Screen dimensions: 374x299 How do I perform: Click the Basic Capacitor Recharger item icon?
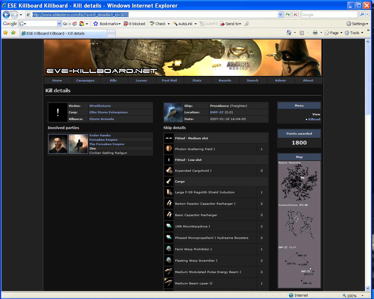pos(169,215)
